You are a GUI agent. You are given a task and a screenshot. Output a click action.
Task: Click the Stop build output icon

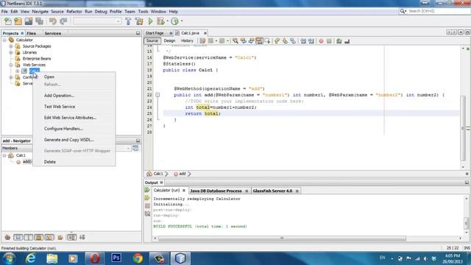click(x=147, y=206)
